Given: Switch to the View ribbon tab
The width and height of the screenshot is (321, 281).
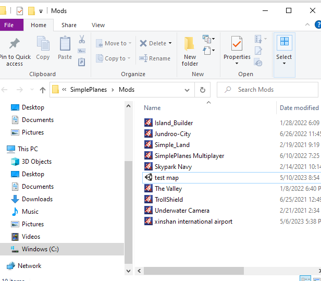Looking at the screenshot, I should pos(98,25).
